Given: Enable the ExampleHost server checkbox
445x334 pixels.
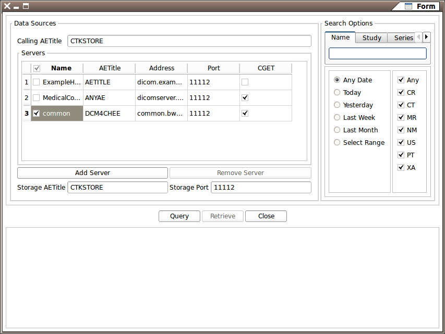Looking at the screenshot, I should click(x=37, y=82).
